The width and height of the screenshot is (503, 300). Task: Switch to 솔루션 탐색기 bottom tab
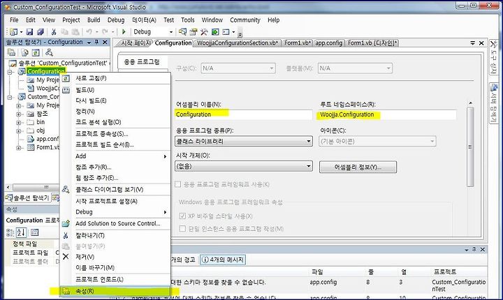pyautogui.click(x=27, y=197)
